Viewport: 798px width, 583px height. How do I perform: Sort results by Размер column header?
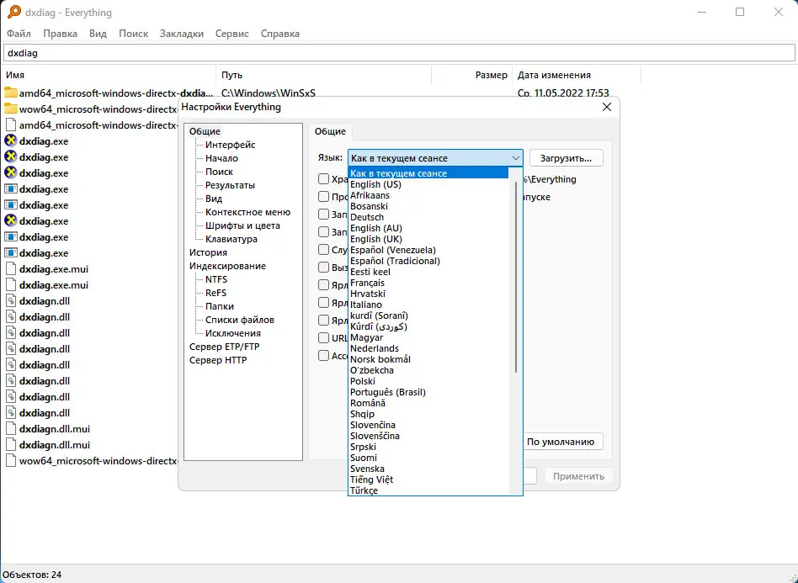(471, 75)
